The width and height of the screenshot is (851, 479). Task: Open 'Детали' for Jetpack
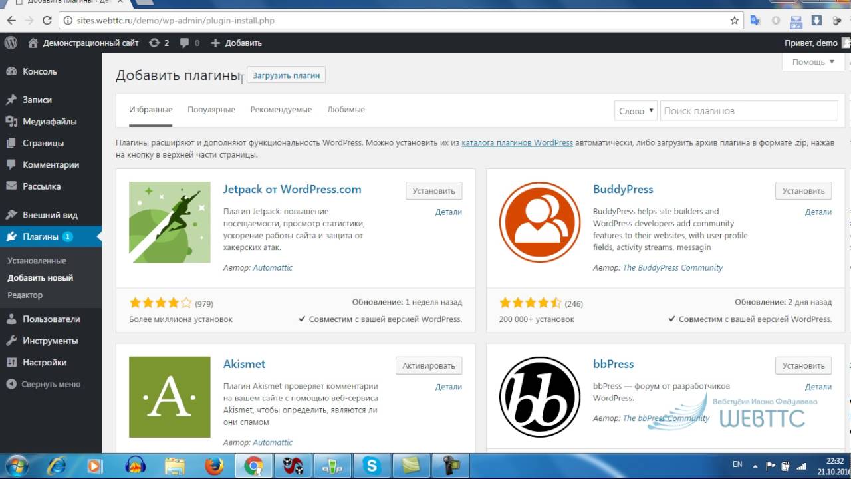[x=448, y=212]
